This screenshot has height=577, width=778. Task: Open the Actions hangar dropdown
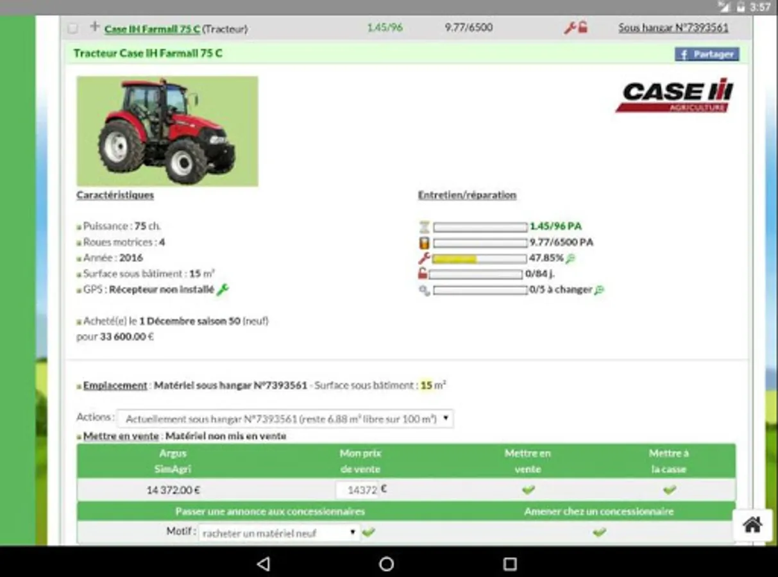285,419
